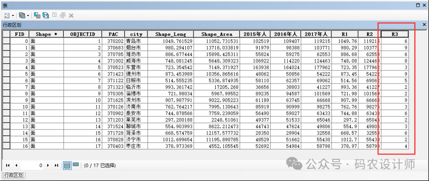Click the city column header
The width and height of the screenshot is (429, 181).
136,34
